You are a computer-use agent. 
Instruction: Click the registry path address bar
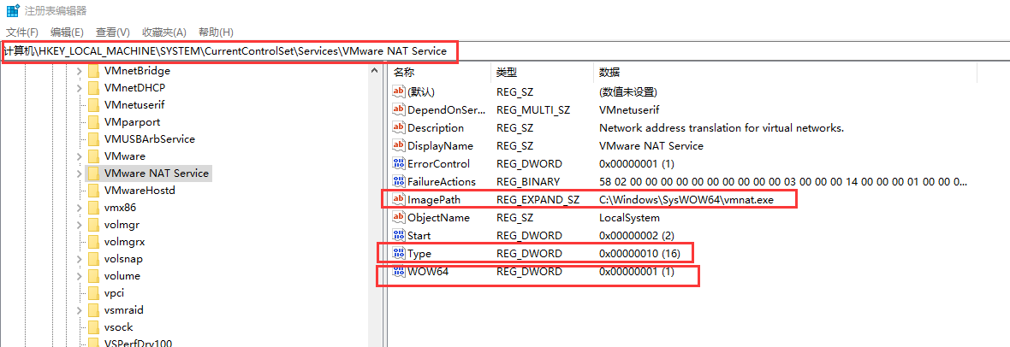point(505,51)
